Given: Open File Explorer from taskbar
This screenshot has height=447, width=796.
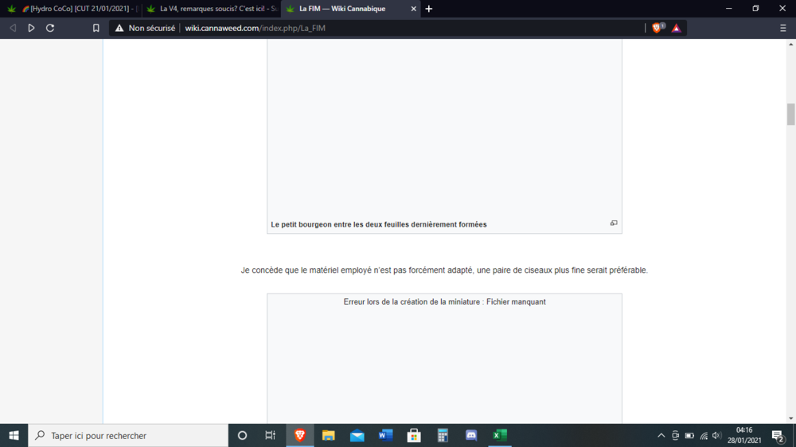Looking at the screenshot, I should pyautogui.click(x=329, y=435).
